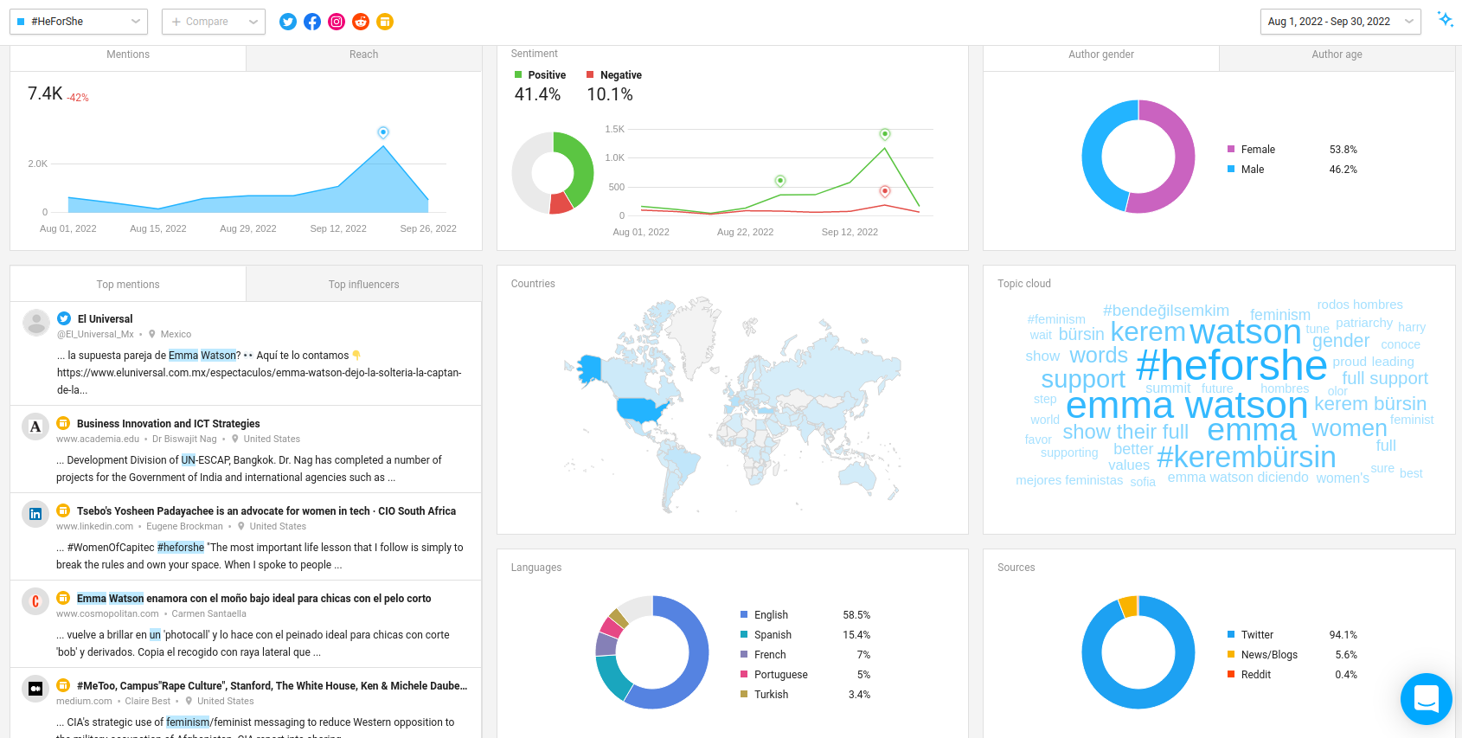Open the #HeForShe topic dropdown
Image resolution: width=1462 pixels, height=738 pixels.
click(79, 22)
